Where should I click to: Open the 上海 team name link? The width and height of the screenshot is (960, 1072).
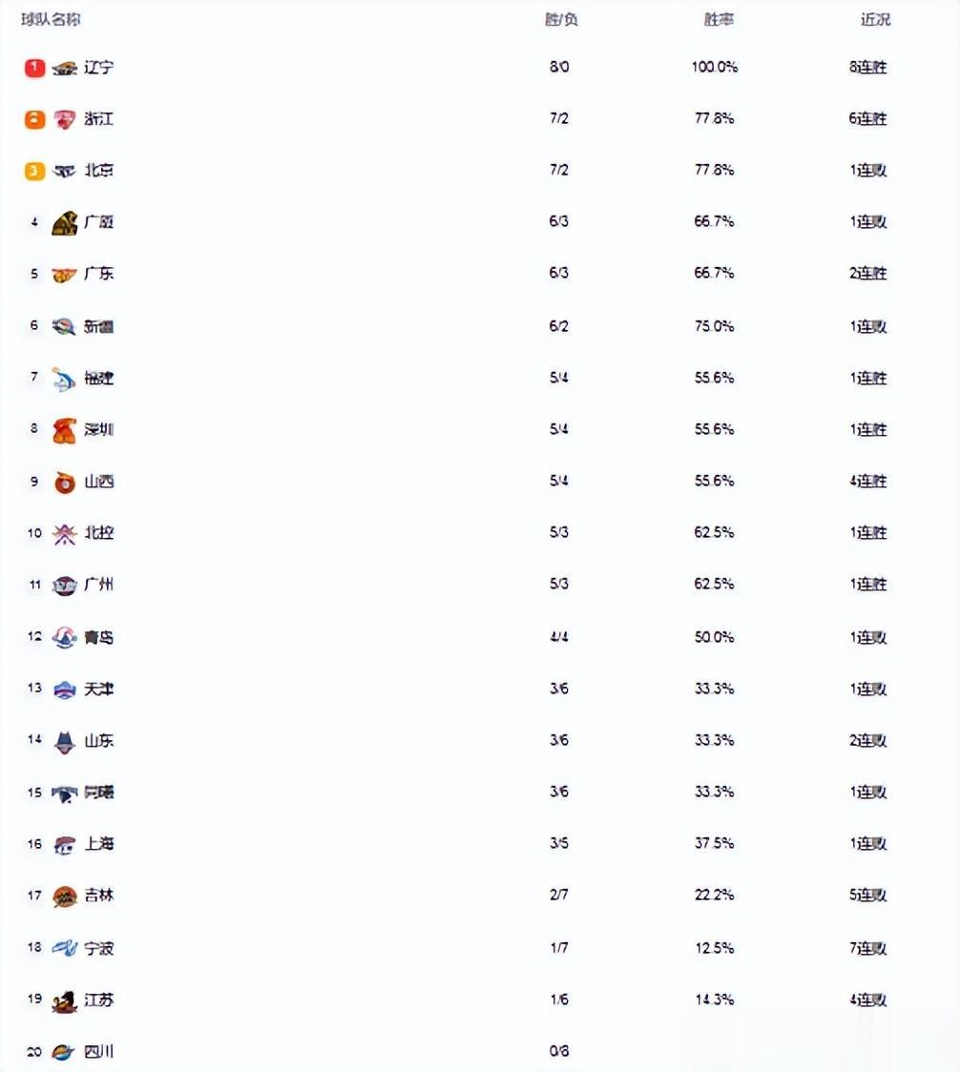pyautogui.click(x=98, y=844)
